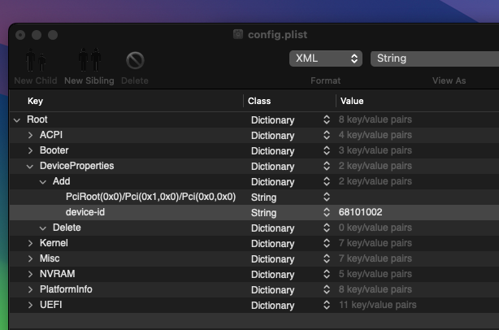Click the New Sibling toolbar icon
Viewport: 499px width, 330px height.
(x=89, y=60)
